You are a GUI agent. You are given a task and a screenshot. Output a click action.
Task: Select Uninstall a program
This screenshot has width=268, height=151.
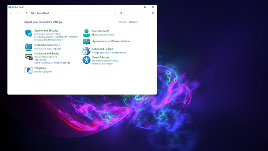[x=43, y=72]
